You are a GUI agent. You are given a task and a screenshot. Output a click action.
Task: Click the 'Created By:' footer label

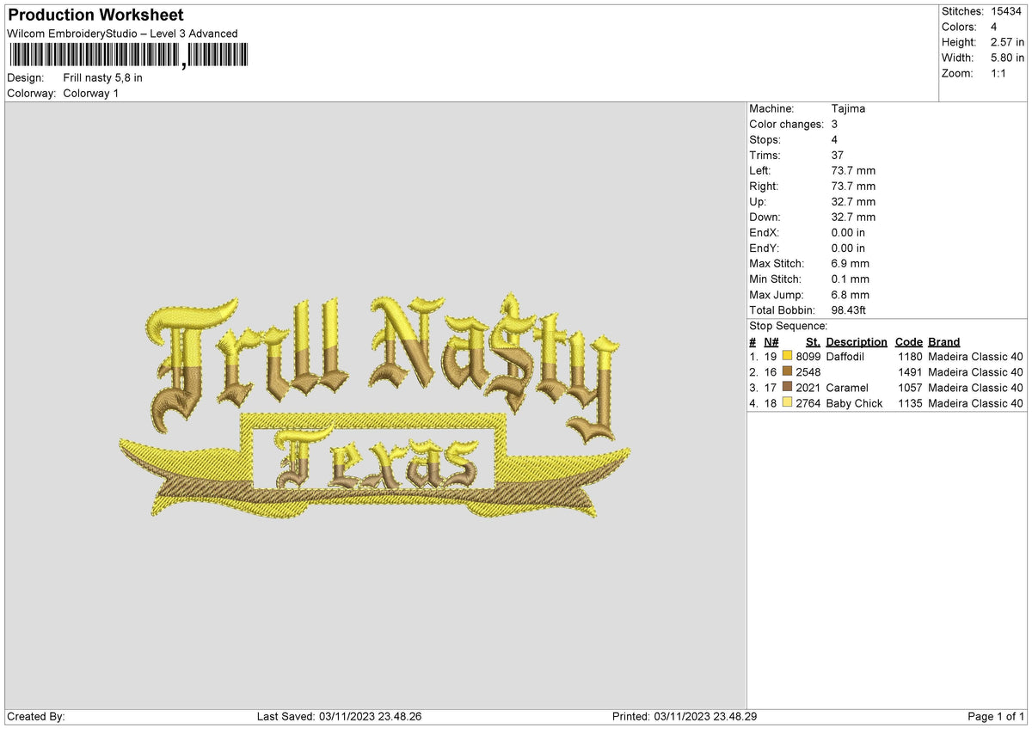(x=36, y=717)
